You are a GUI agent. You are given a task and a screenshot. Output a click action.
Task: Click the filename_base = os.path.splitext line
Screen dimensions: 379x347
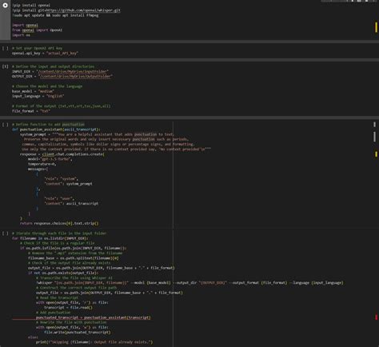tap(74, 258)
